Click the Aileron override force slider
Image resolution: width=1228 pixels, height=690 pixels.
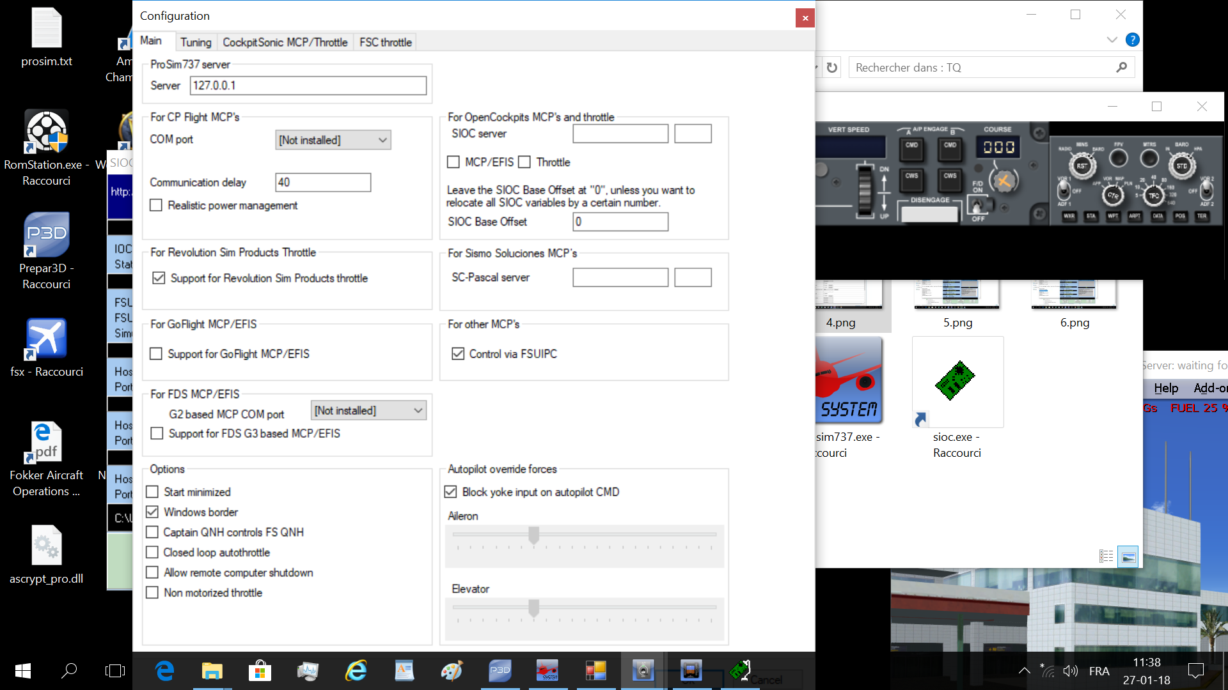pyautogui.click(x=533, y=535)
